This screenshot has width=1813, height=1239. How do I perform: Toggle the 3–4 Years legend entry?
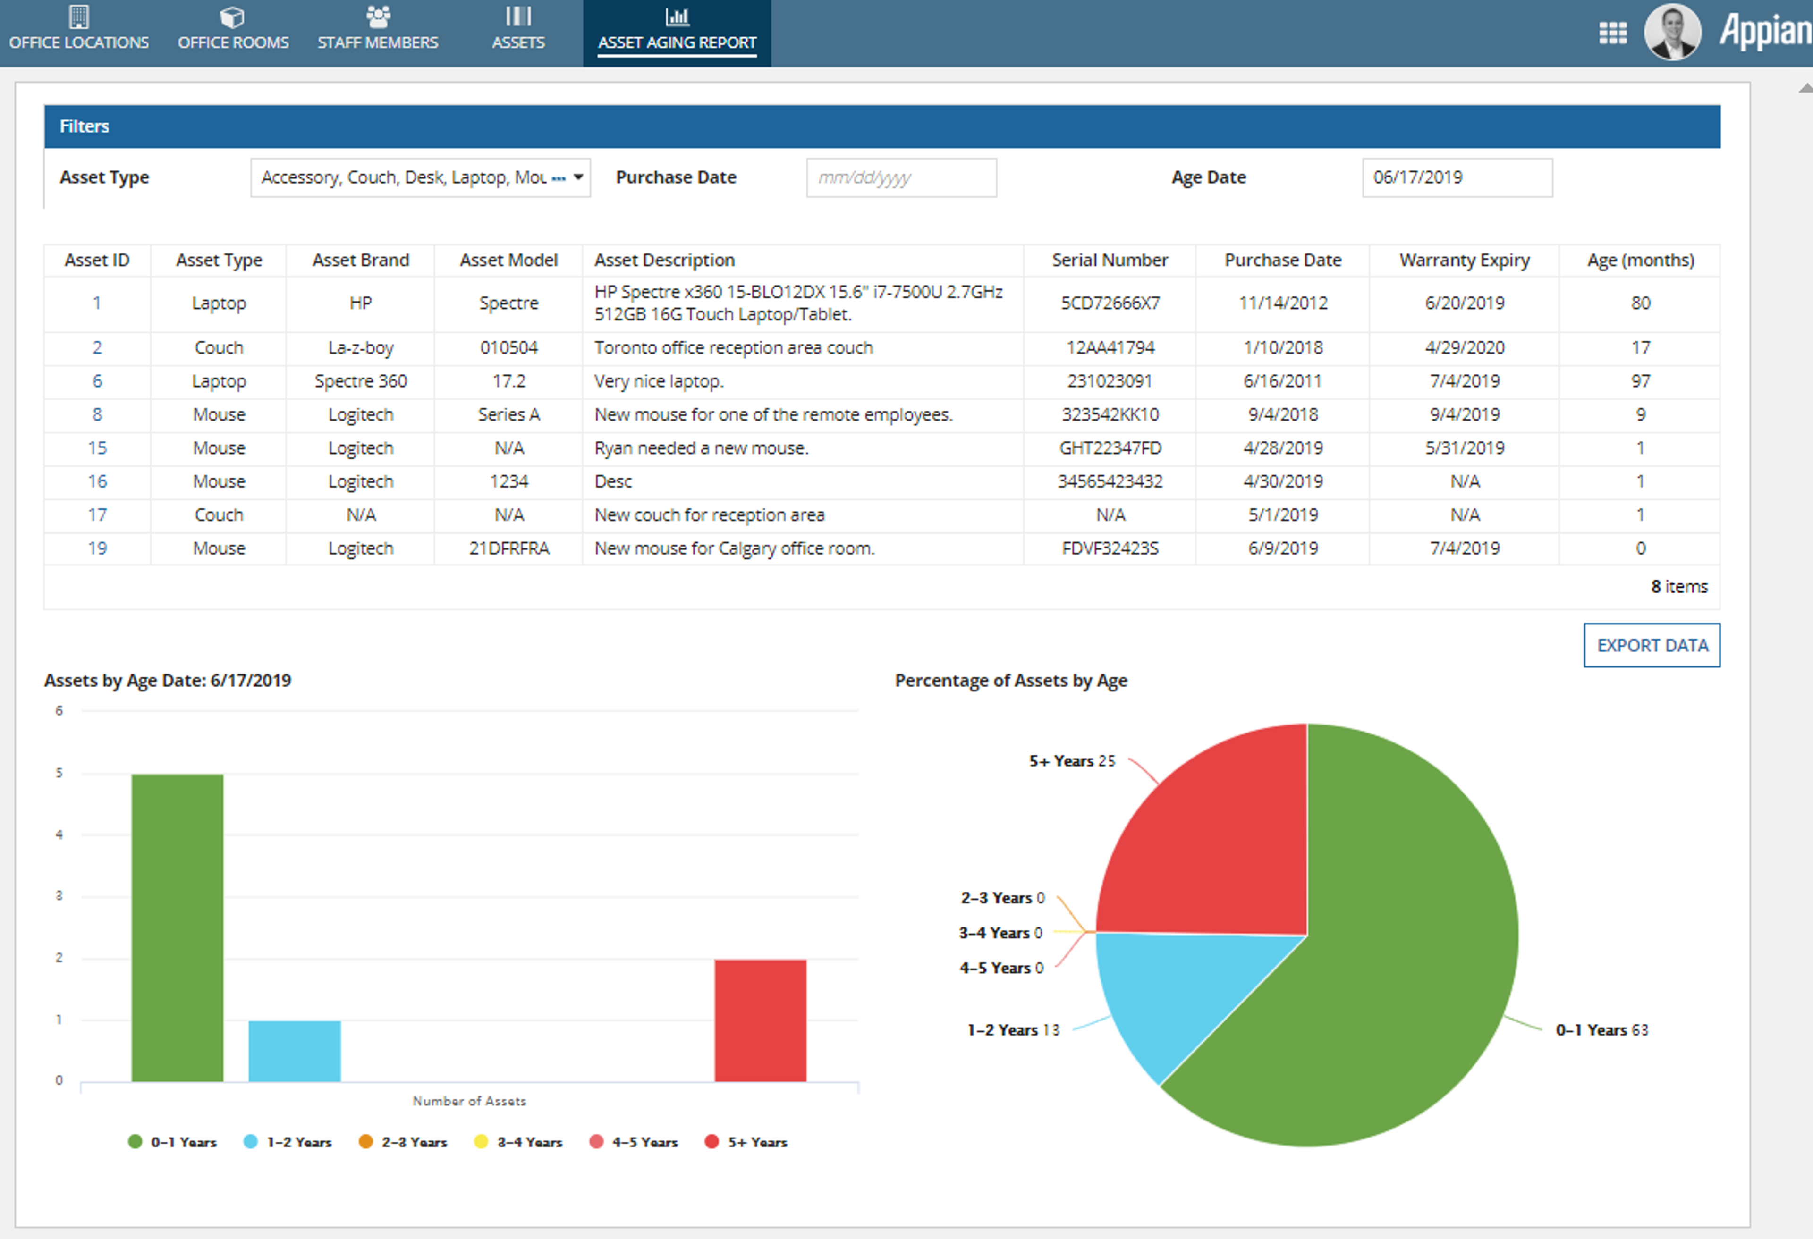(x=519, y=1142)
